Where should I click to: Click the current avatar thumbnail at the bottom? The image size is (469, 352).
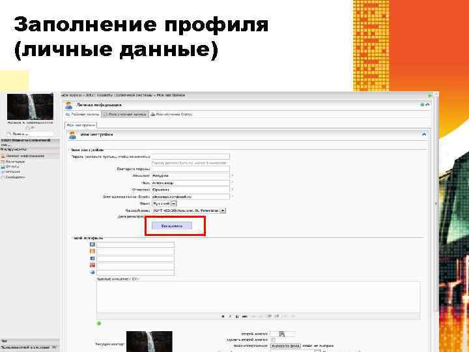pyautogui.click(x=149, y=342)
